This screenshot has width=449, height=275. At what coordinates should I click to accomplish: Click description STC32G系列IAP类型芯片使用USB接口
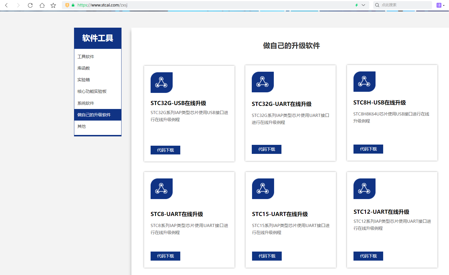[x=189, y=116]
